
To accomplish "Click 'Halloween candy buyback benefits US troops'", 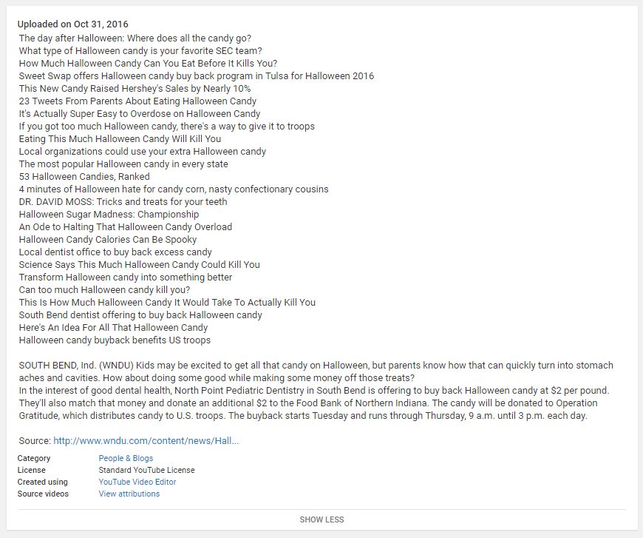I will [115, 340].
